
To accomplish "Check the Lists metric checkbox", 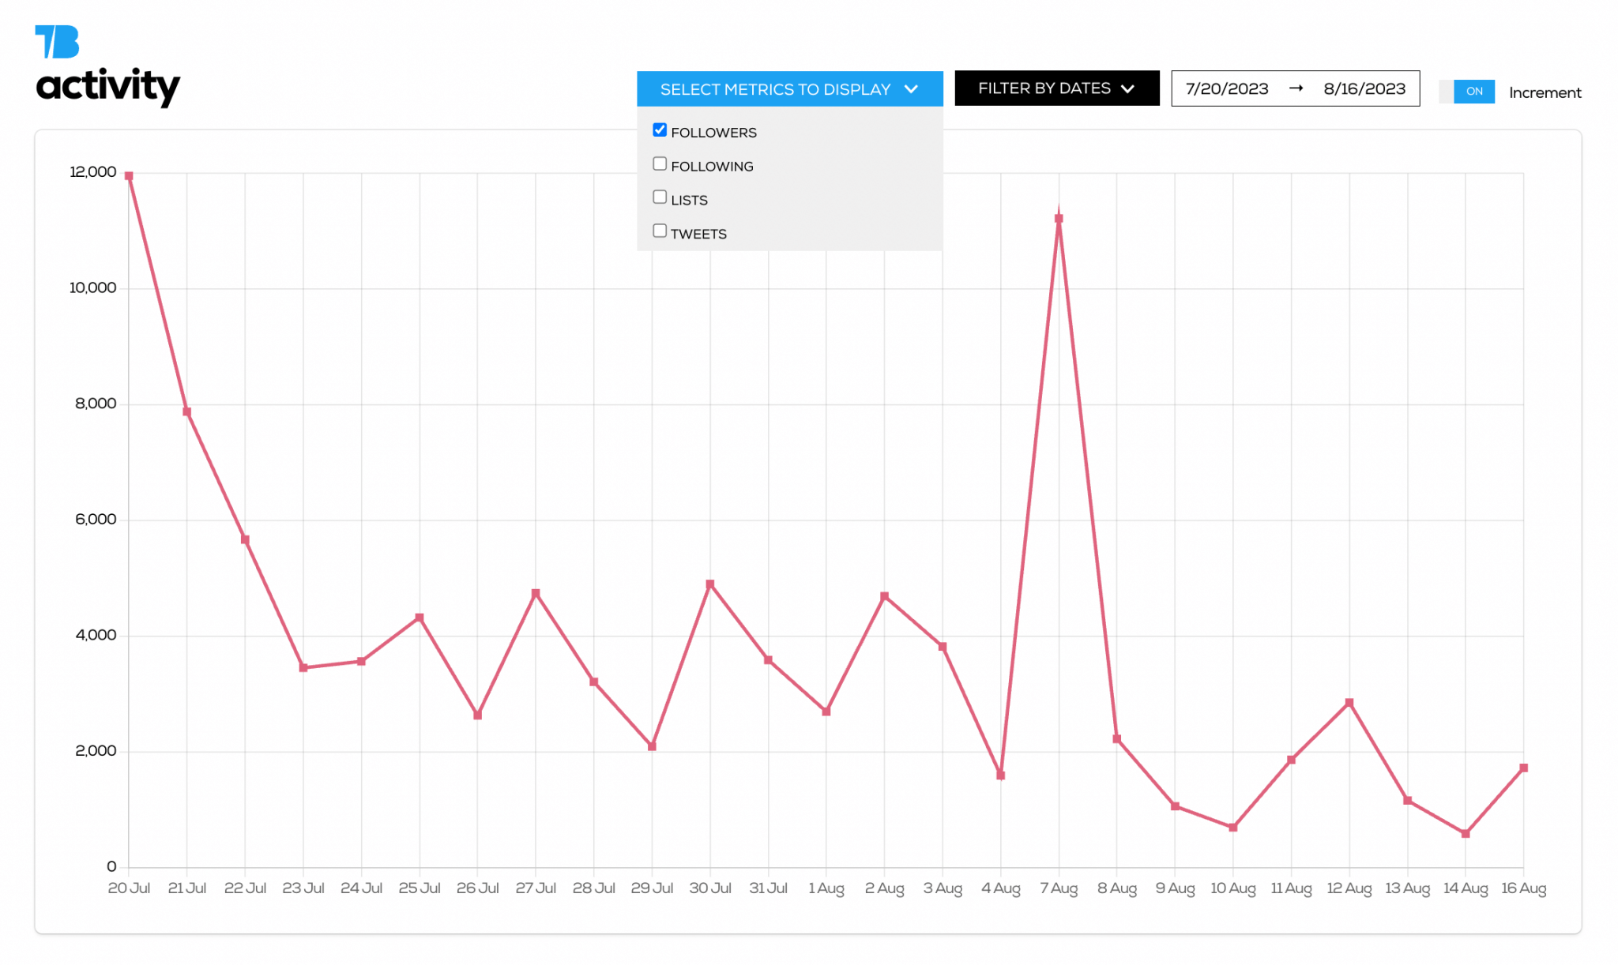I will coord(660,197).
